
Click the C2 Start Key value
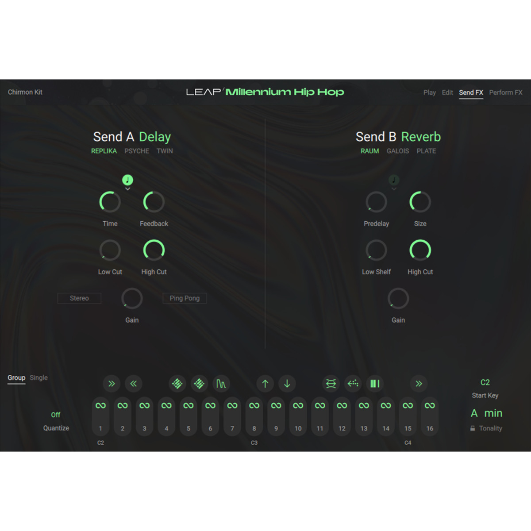485,382
